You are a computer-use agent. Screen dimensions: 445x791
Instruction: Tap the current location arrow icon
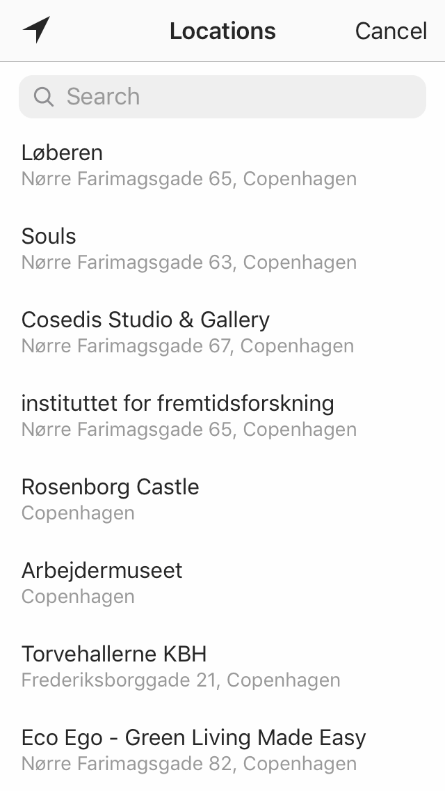pyautogui.click(x=36, y=30)
